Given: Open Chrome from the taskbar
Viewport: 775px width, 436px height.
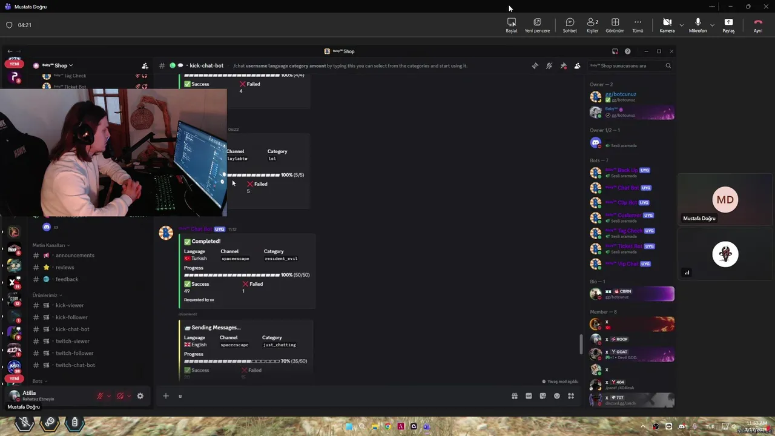Looking at the screenshot, I should 388,426.
